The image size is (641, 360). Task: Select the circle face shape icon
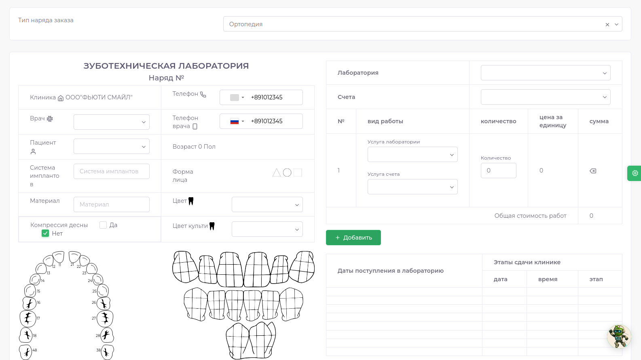(x=287, y=173)
